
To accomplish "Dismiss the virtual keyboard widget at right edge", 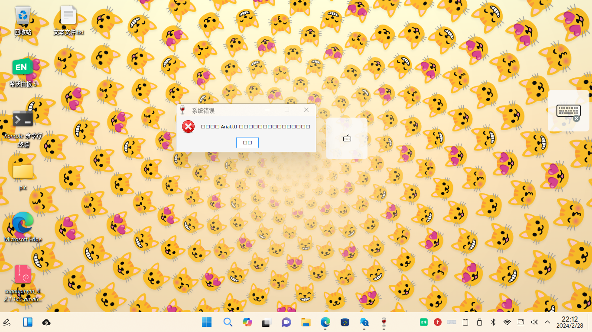I will tap(576, 118).
